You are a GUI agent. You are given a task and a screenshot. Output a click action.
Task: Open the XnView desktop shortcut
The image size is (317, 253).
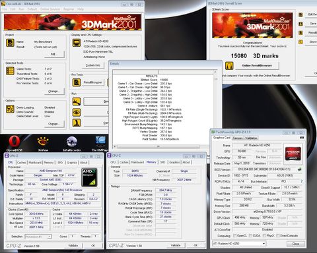(43, 144)
